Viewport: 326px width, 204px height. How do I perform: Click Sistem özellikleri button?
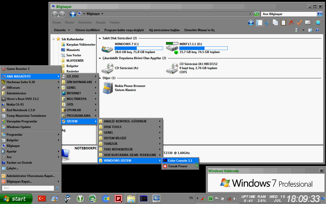pyautogui.click(x=87, y=30)
